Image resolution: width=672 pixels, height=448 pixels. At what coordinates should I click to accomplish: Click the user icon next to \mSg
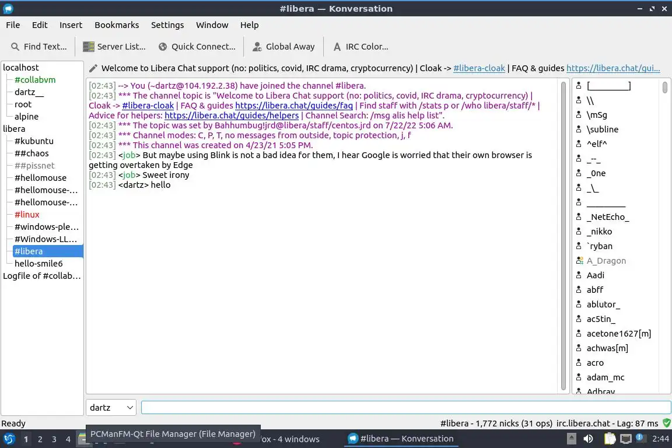pyautogui.click(x=579, y=114)
